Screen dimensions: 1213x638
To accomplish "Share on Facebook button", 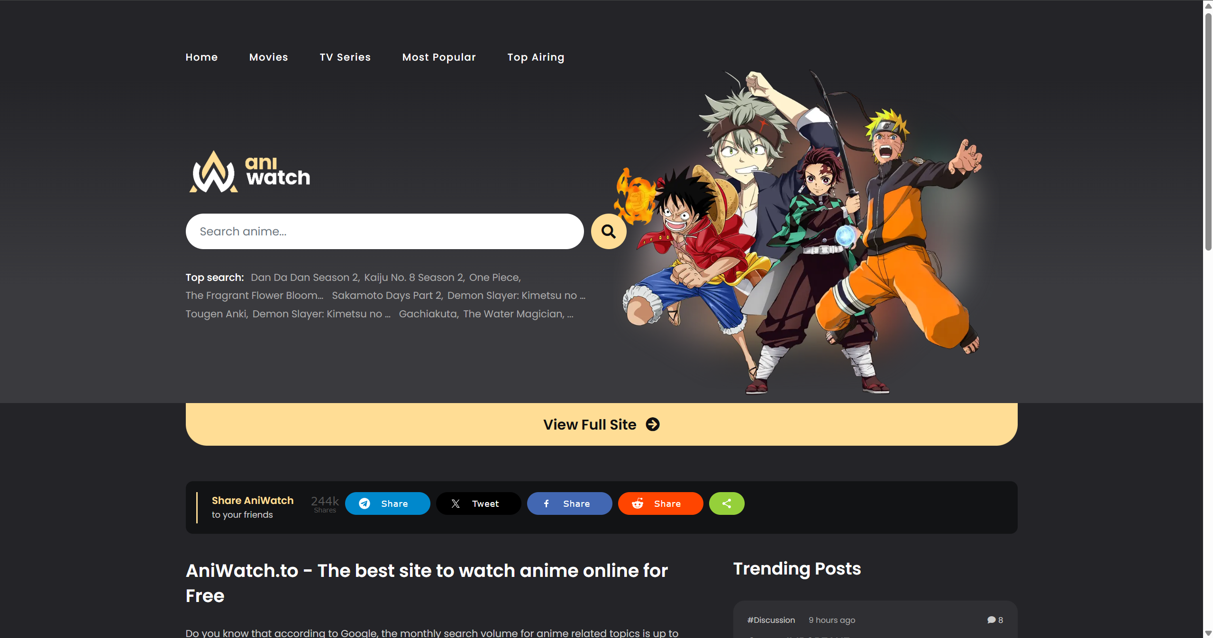I will coord(569,503).
